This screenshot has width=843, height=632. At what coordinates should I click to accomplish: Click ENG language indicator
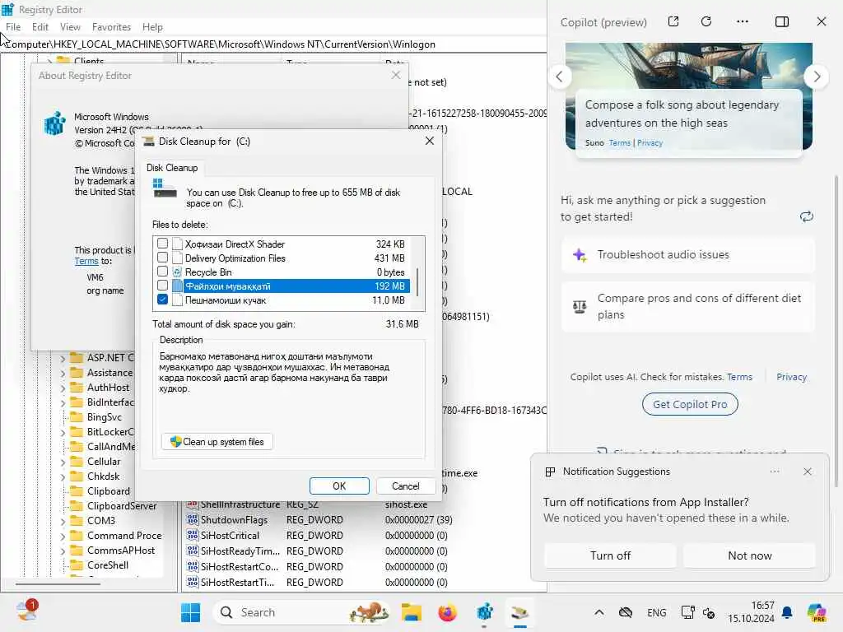click(656, 612)
